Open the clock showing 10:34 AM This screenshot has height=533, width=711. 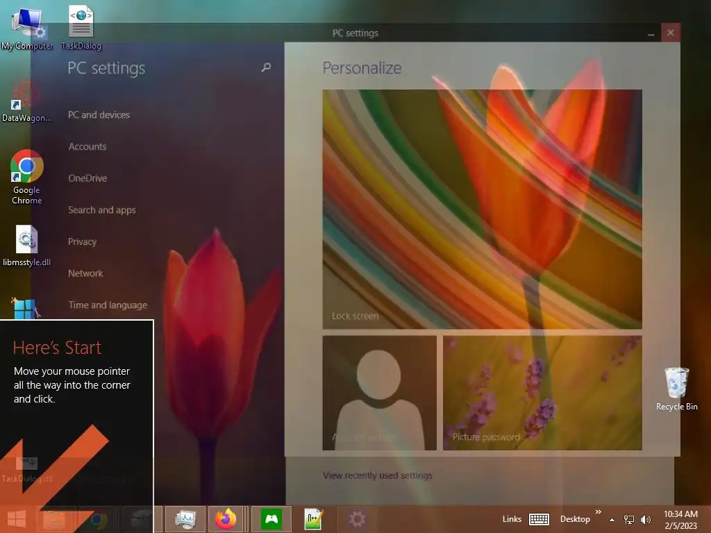680,520
